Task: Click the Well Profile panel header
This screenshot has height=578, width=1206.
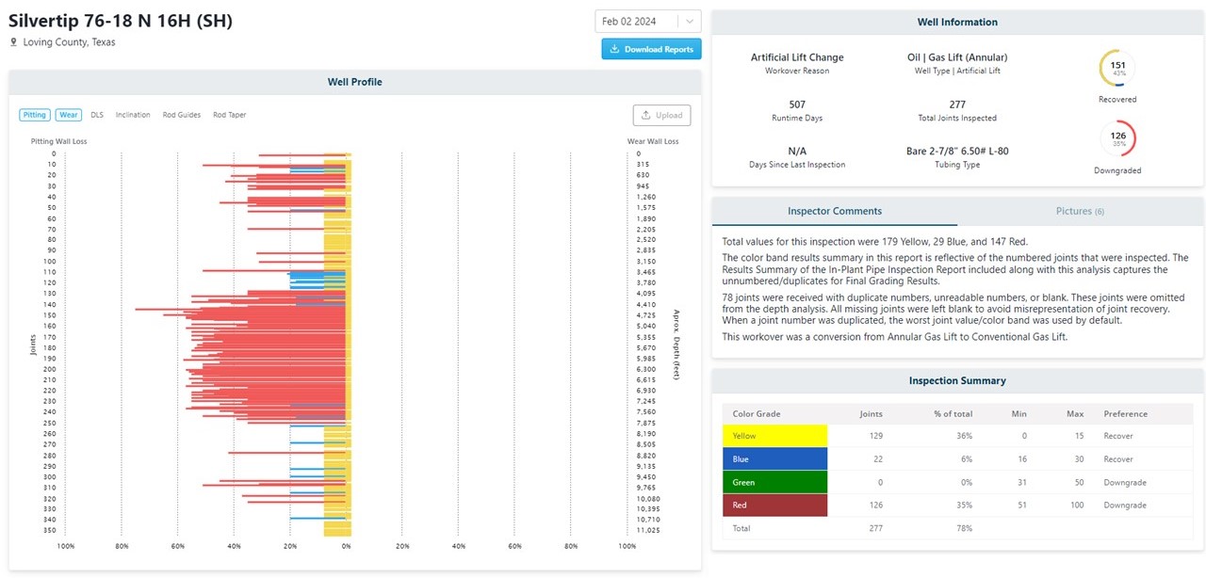Action: click(355, 82)
